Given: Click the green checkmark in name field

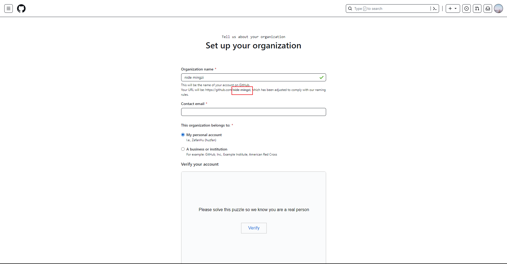Looking at the screenshot, I should (x=322, y=77).
